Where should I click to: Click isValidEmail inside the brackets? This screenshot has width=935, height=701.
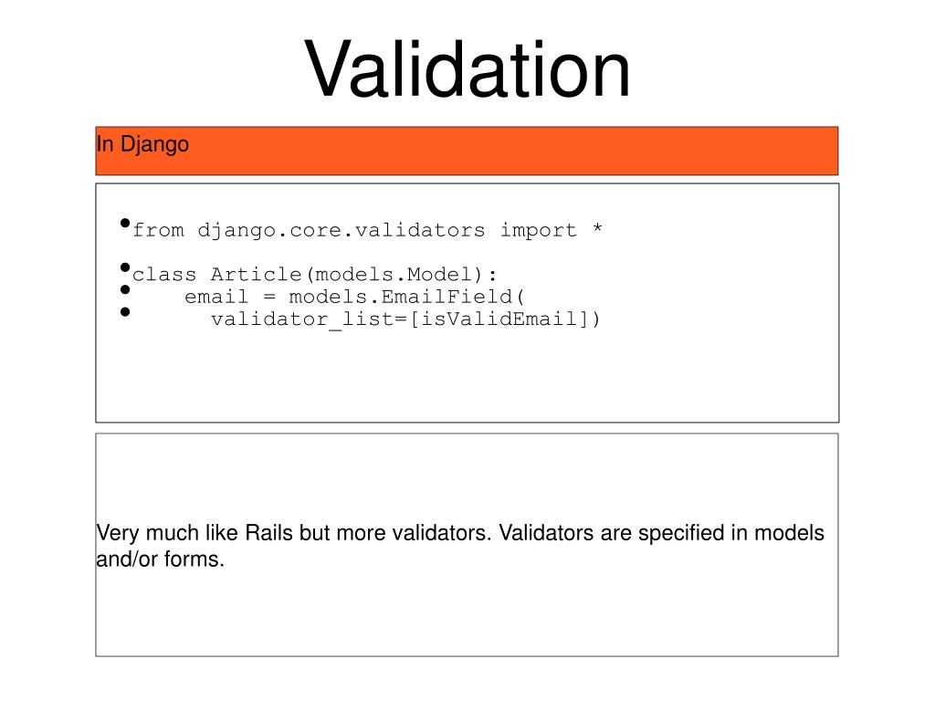pyautogui.click(x=499, y=319)
